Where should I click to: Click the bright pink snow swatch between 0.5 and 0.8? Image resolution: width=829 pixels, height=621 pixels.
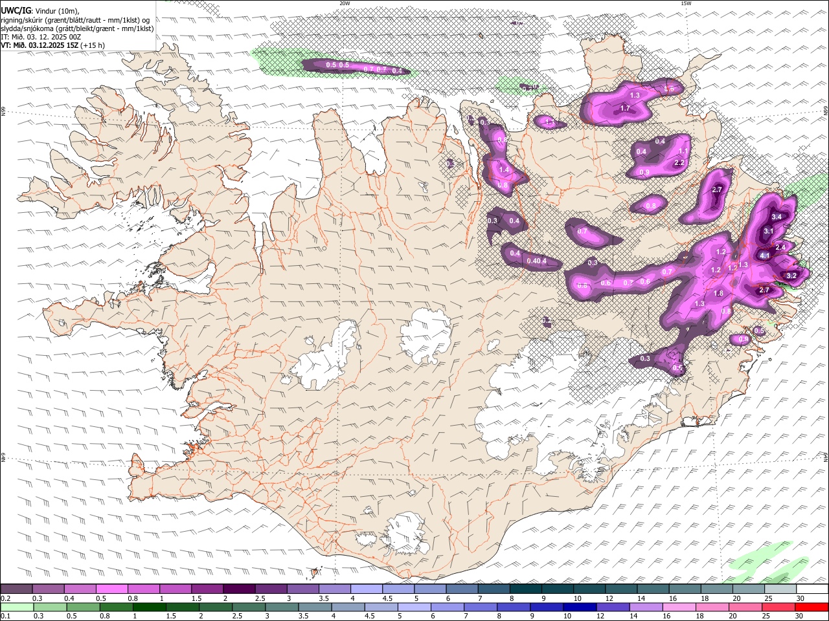[111, 589]
